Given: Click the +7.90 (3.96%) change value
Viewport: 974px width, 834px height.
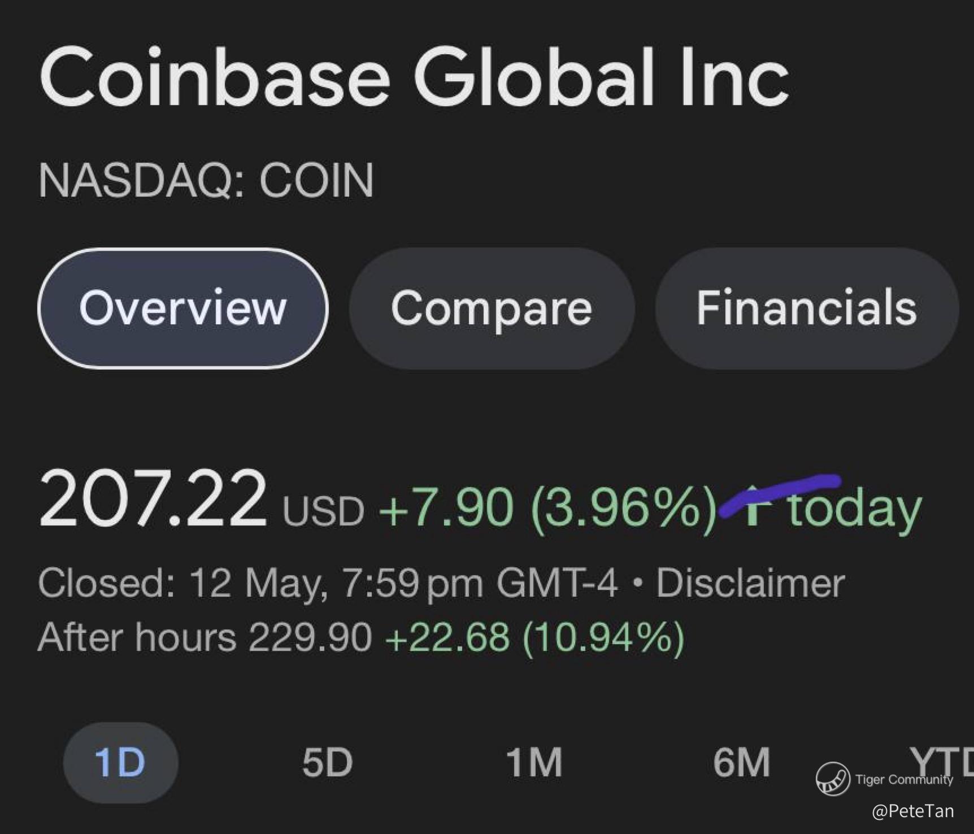Looking at the screenshot, I should tap(547, 508).
